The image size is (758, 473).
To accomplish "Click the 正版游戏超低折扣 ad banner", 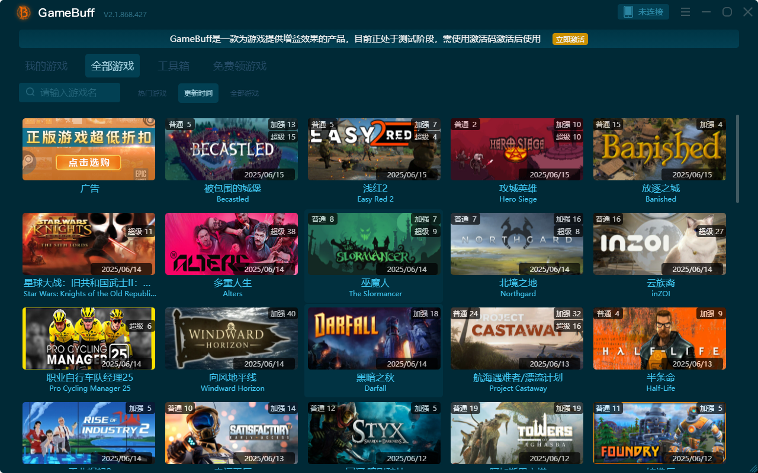I will pyautogui.click(x=88, y=149).
